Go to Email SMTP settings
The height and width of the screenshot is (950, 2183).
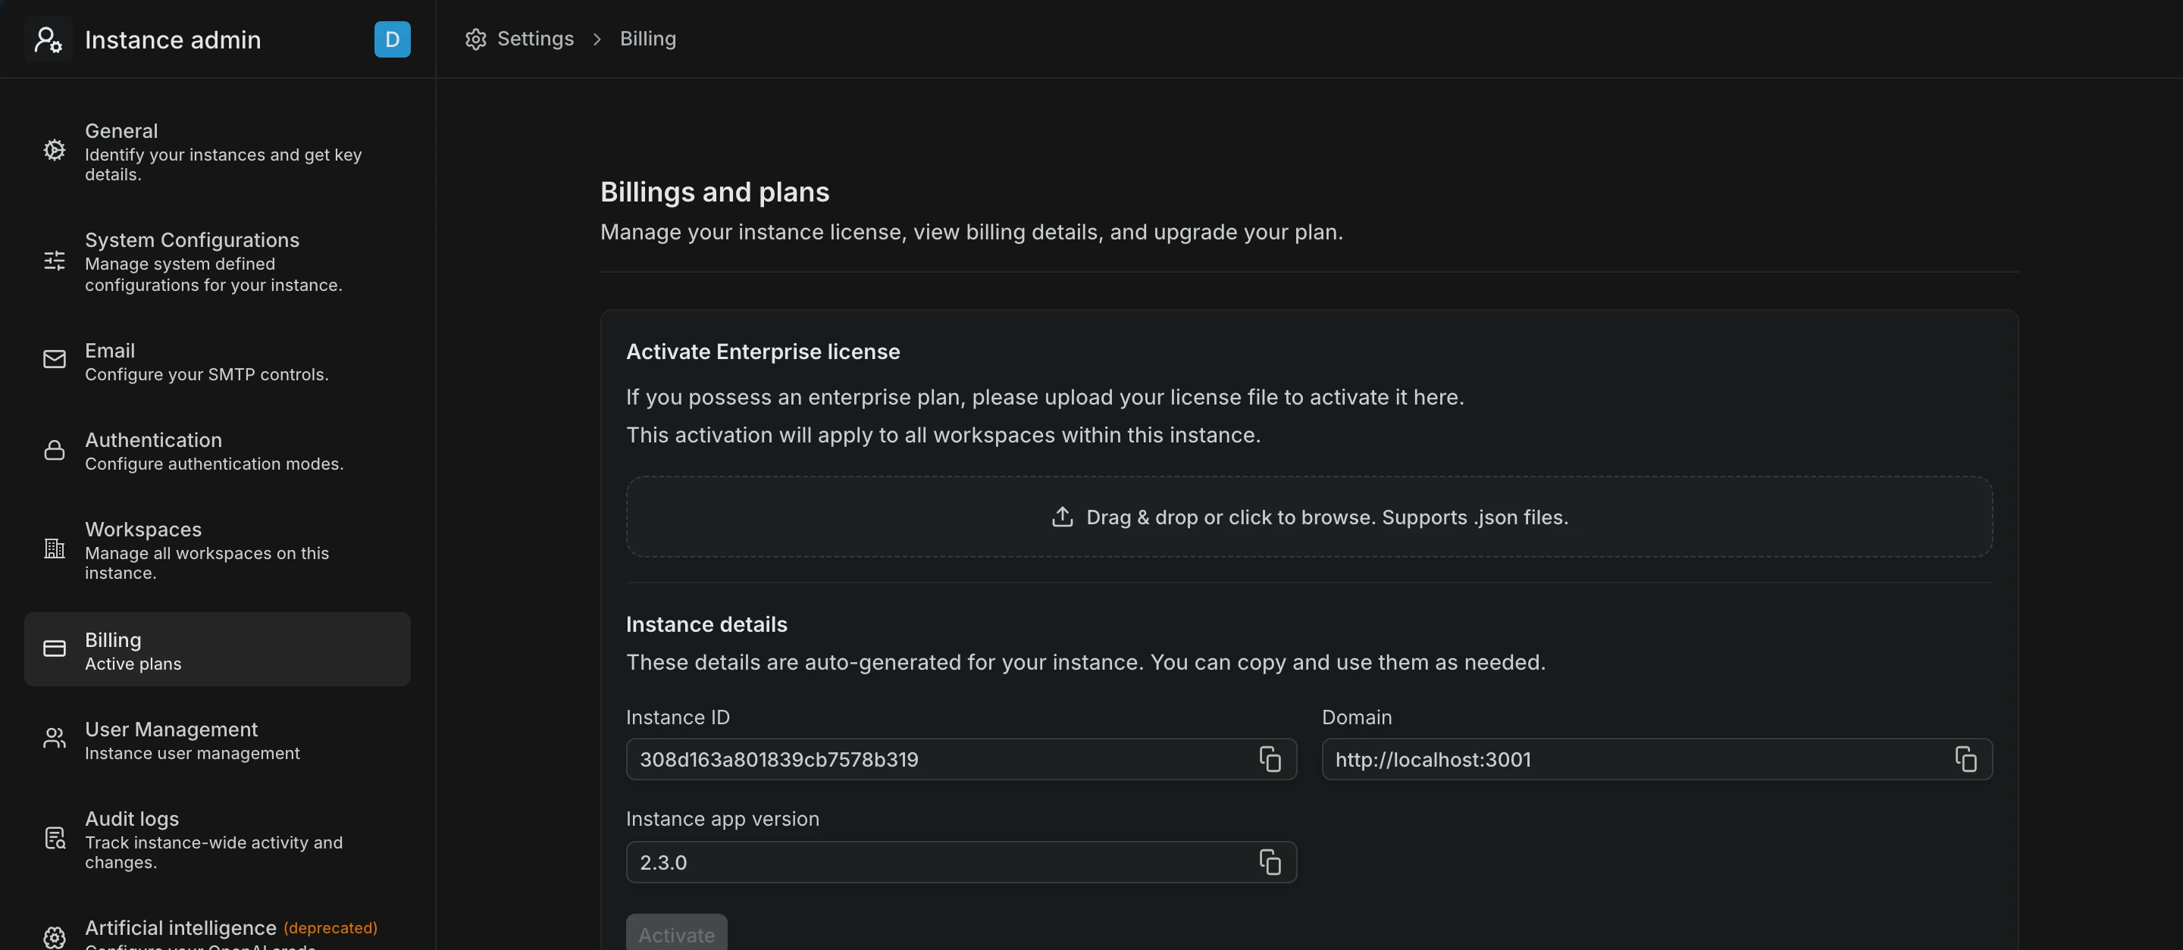point(218,361)
